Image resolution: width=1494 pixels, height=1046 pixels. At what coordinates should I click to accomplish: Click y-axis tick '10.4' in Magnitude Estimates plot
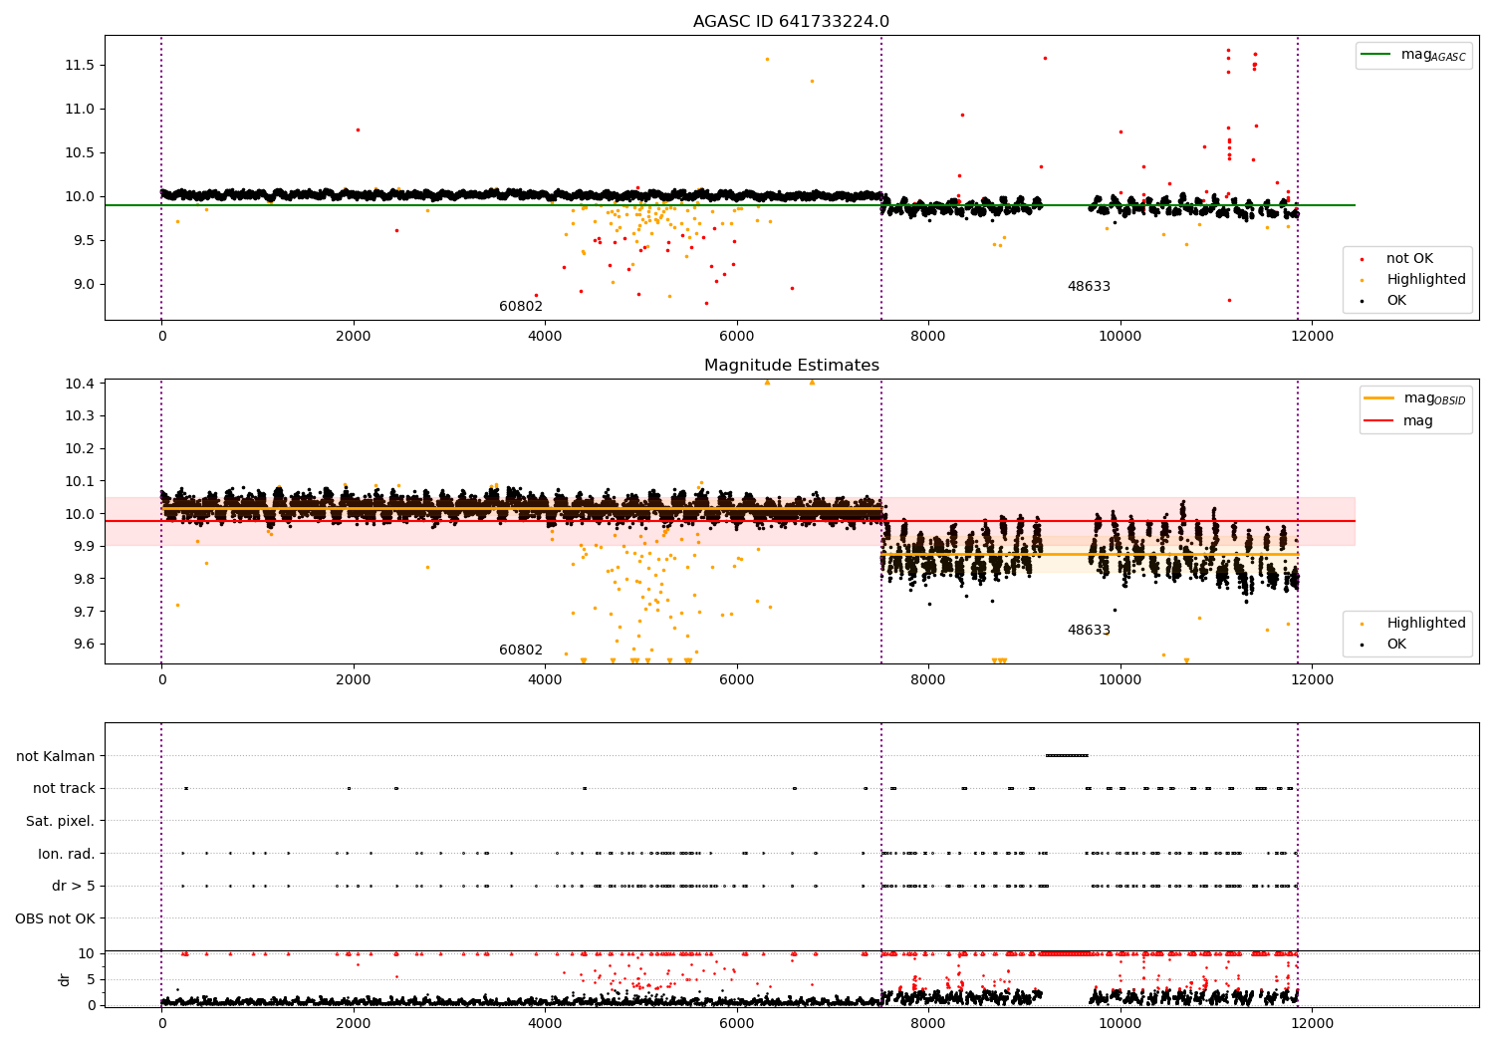[79, 384]
